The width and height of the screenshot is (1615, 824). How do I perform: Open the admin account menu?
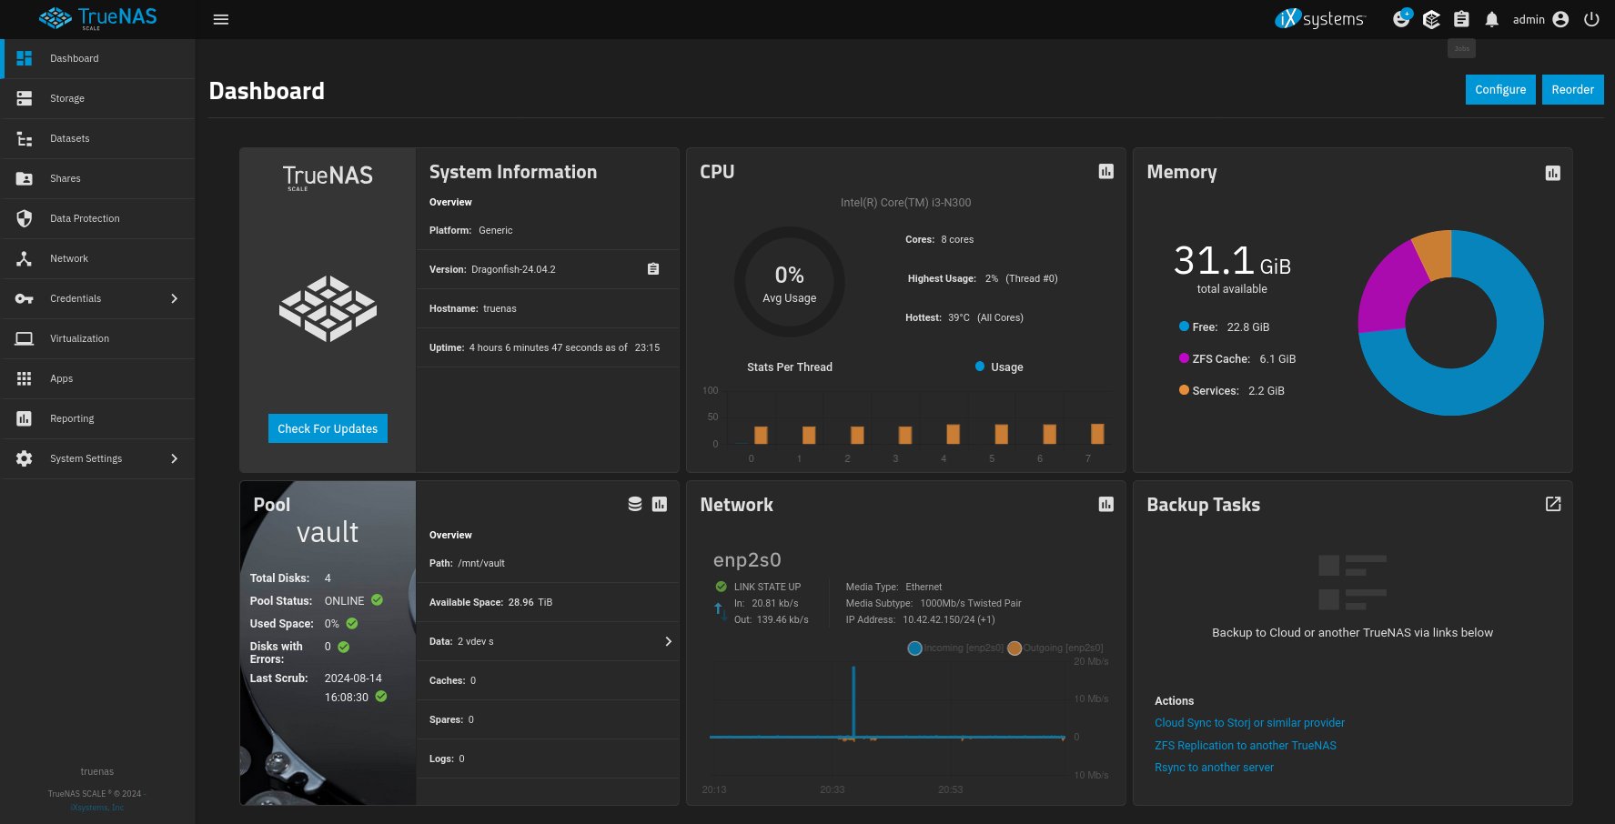tap(1541, 19)
